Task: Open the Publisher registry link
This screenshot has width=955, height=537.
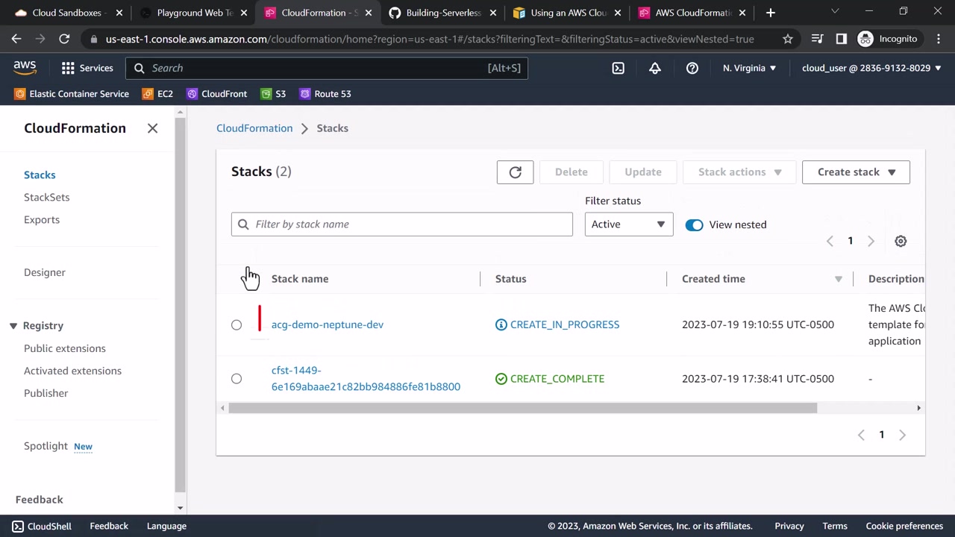Action: (46, 394)
